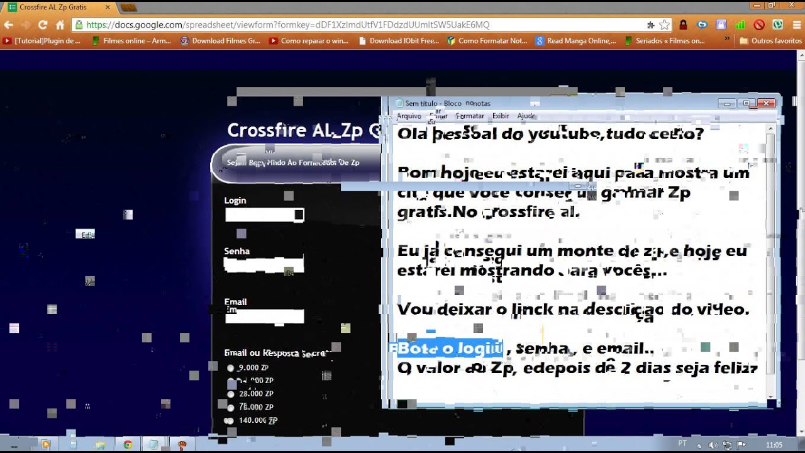Open the Read Manga Online bookmark
Viewport: 805px width, 453px height.
click(576, 41)
